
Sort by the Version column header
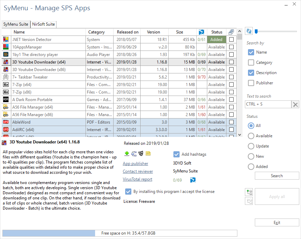tap(154, 32)
